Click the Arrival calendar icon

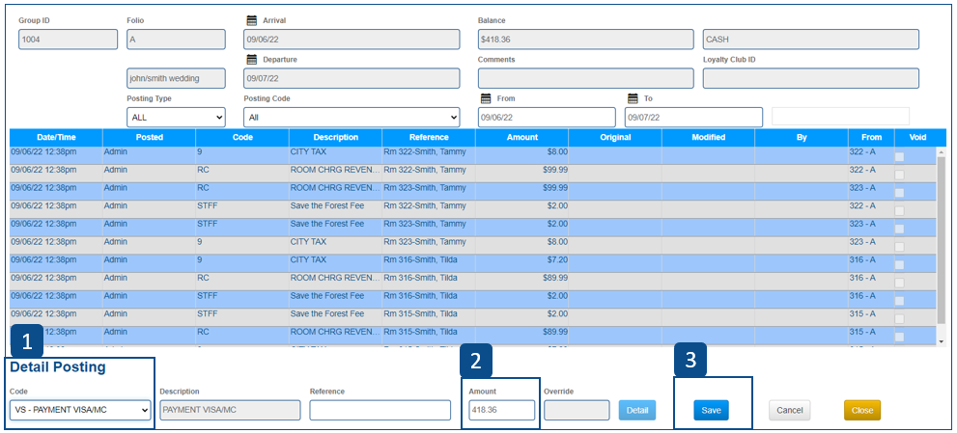tap(252, 20)
